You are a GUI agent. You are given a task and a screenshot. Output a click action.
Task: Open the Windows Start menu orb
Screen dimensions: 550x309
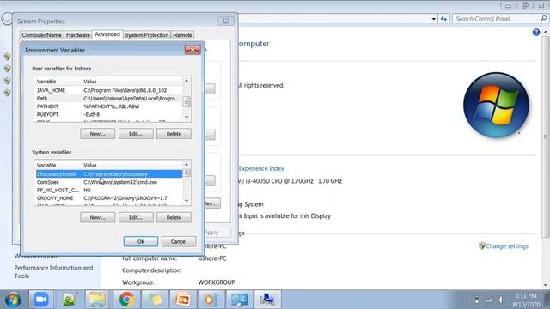(13, 300)
